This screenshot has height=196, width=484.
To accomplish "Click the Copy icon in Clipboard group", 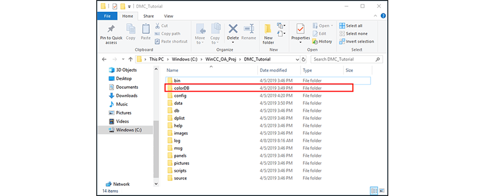I will click(x=131, y=29).
